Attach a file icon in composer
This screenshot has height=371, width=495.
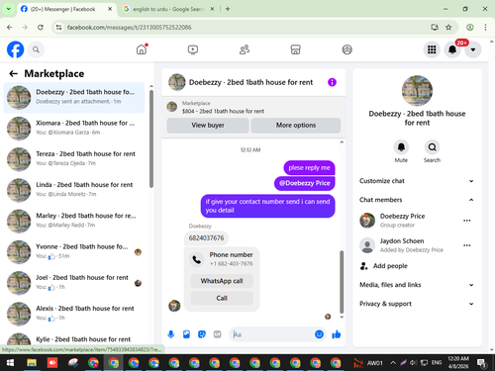pos(186,334)
